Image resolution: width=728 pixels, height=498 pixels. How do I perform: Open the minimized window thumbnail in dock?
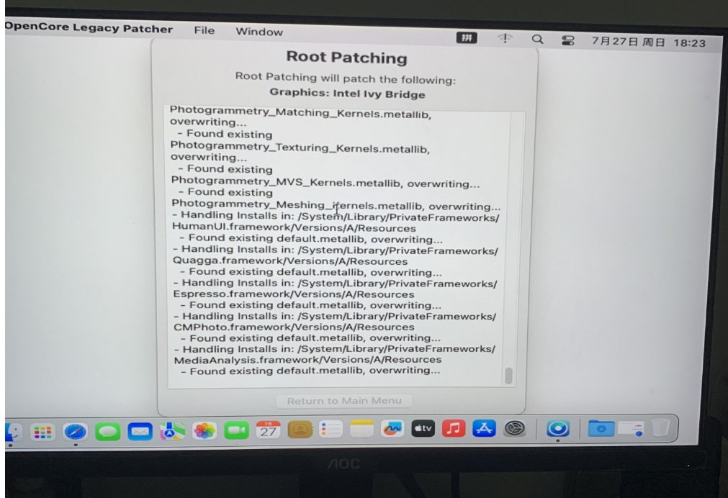(x=632, y=428)
